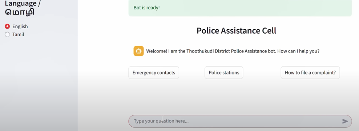Image resolution: width=359 pixels, height=131 pixels.
Task: Select the bot's Welcome message text
Action: pos(233,51)
